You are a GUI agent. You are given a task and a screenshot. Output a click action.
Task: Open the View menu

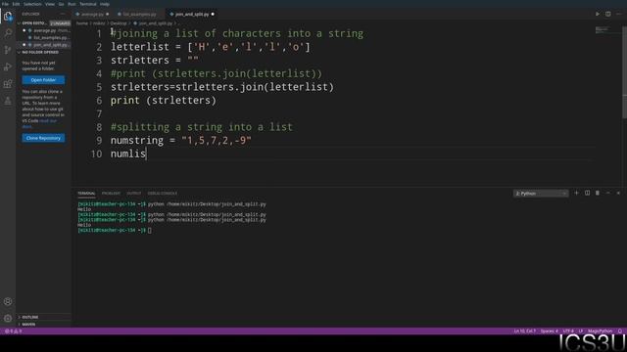coord(50,4)
